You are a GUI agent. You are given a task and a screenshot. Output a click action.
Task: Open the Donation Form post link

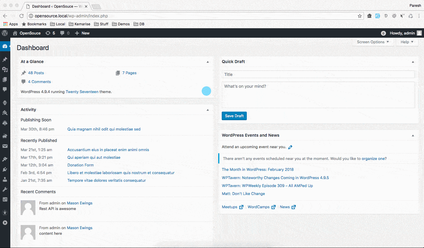[80, 165]
